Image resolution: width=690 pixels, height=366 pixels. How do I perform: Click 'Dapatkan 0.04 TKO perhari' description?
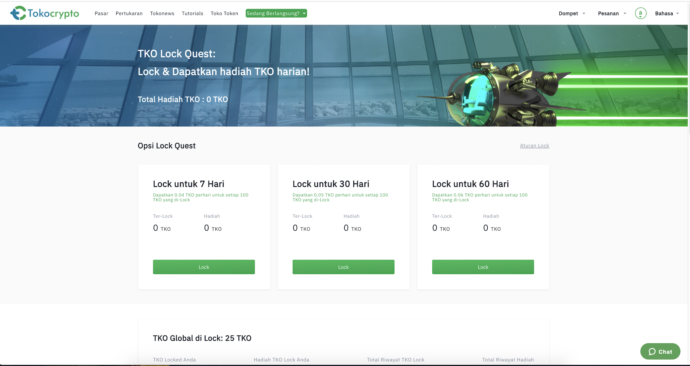point(201,197)
